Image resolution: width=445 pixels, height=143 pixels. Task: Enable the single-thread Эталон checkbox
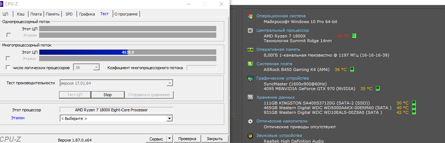9,35
